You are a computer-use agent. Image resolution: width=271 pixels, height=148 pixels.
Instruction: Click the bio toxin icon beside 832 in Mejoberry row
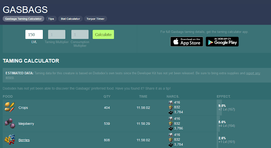tap(171, 124)
